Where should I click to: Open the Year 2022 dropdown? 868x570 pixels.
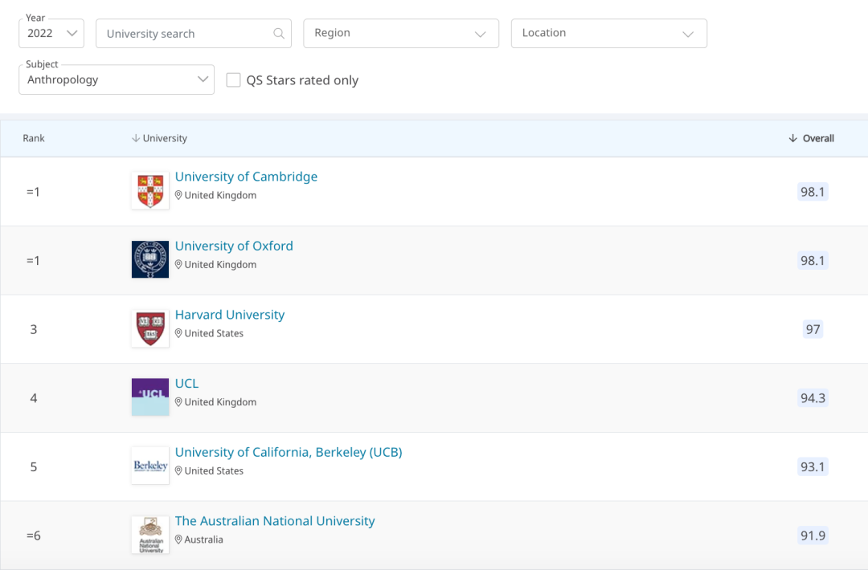(51, 33)
